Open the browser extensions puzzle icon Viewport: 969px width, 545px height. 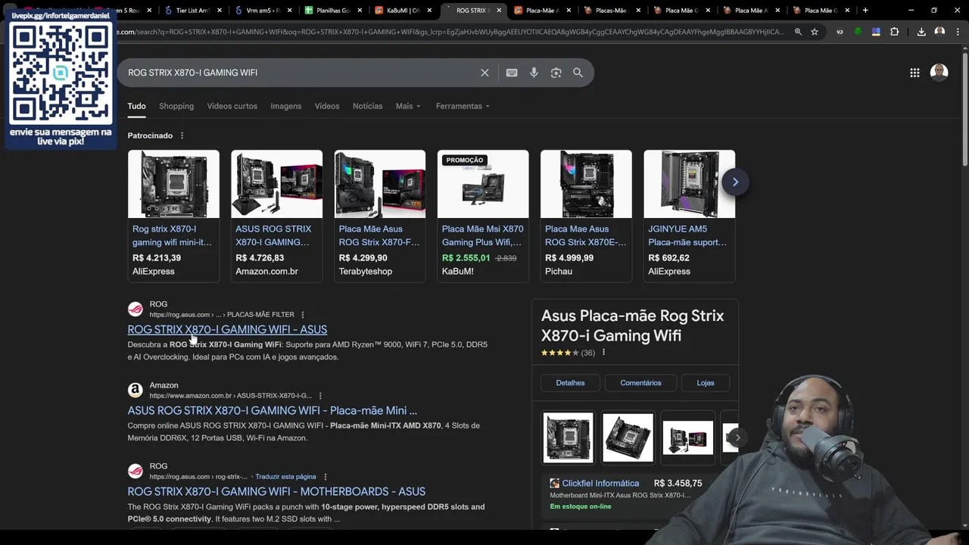click(895, 32)
